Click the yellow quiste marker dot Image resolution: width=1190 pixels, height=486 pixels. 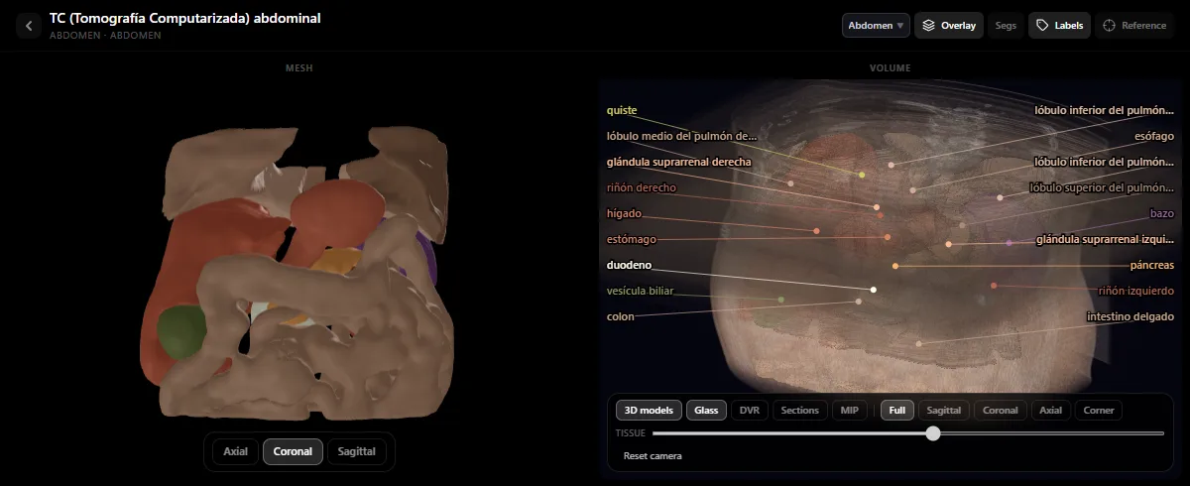click(x=862, y=175)
